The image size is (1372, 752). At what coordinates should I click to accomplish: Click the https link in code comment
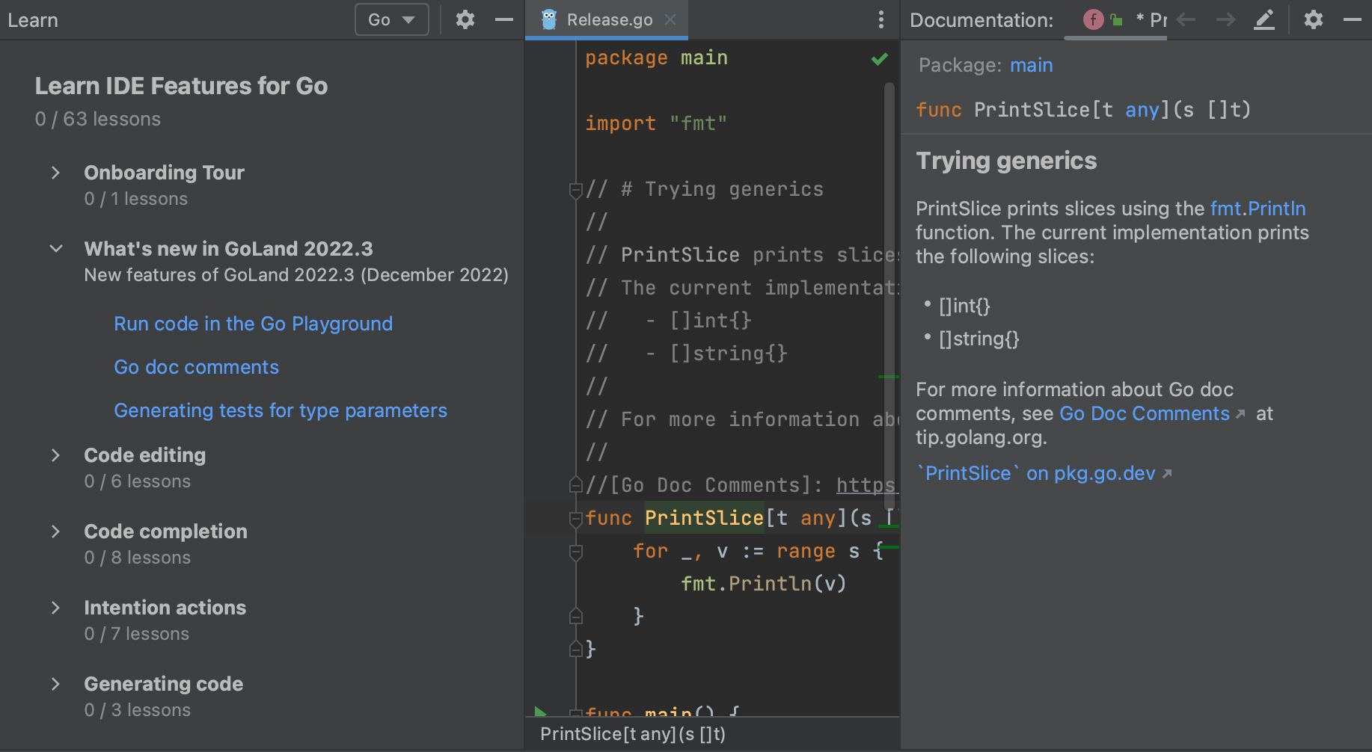pyautogui.click(x=866, y=485)
